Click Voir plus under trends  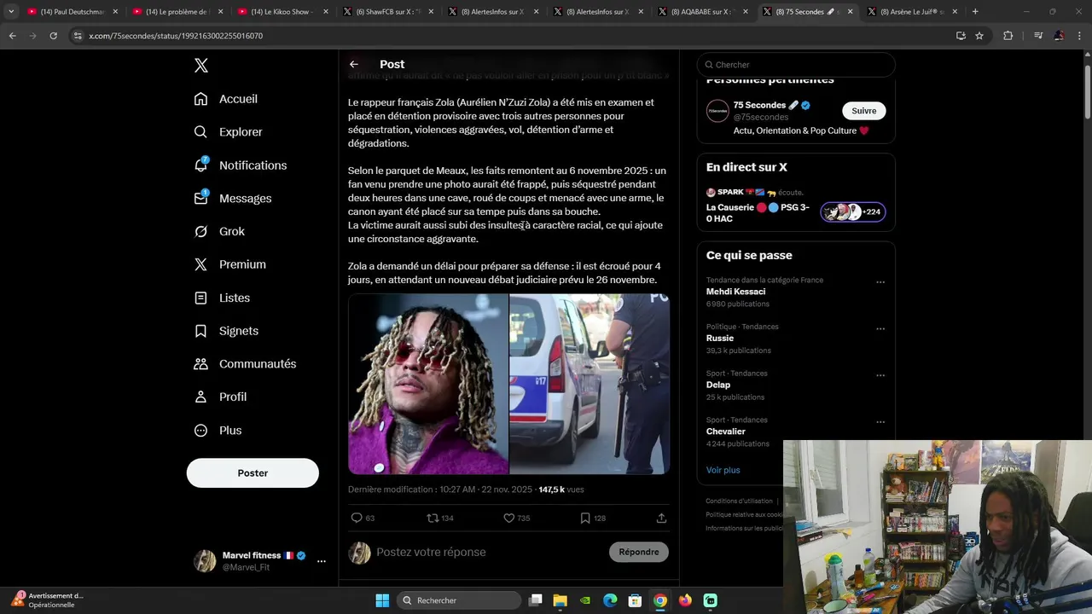click(x=723, y=470)
